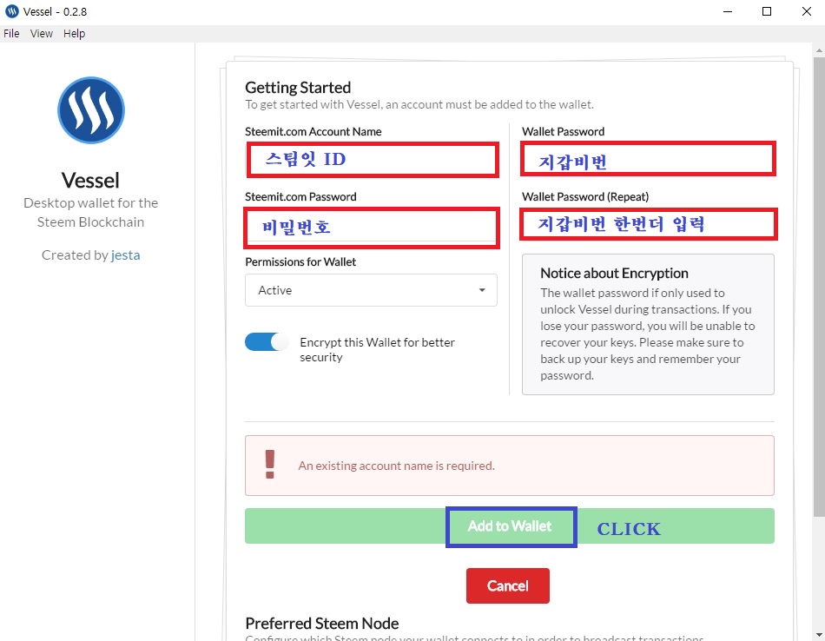Click the Steemit.com Account Name field

click(372, 160)
